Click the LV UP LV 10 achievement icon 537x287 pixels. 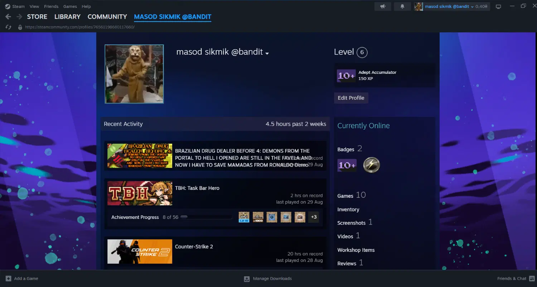pos(244,217)
